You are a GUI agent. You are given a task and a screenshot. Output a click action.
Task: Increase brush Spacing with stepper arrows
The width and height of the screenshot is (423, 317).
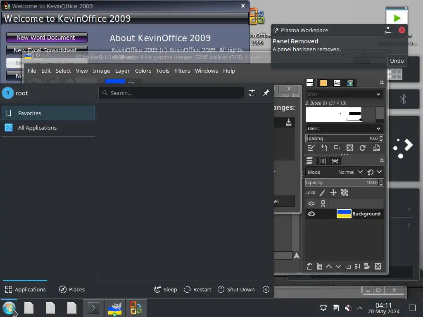[x=381, y=137]
